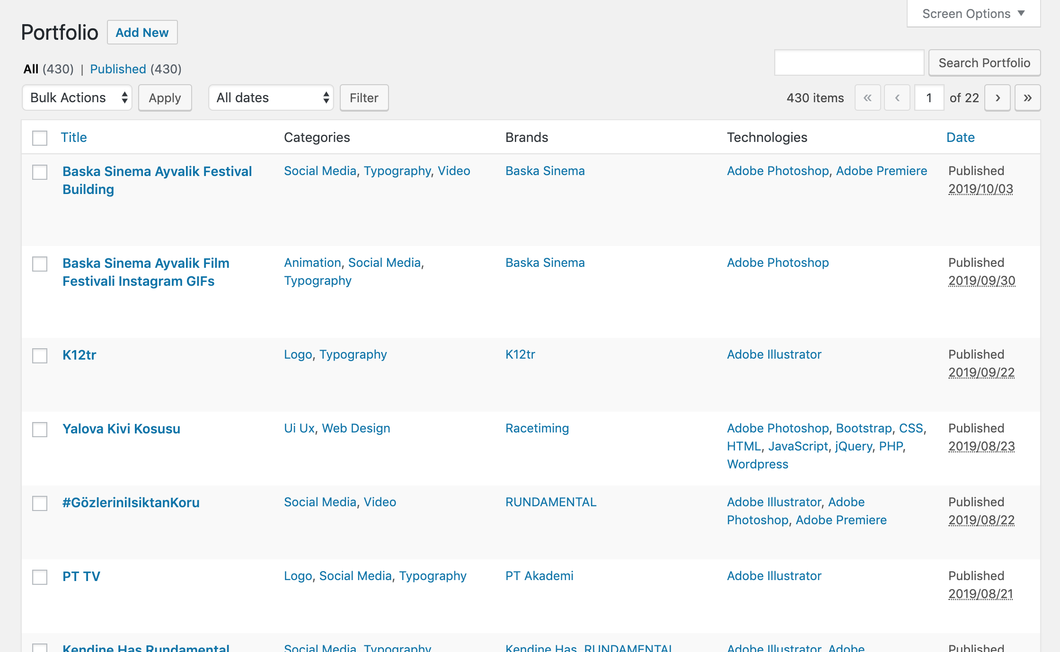
Task: Click Racetiming brand link
Action: click(x=537, y=428)
